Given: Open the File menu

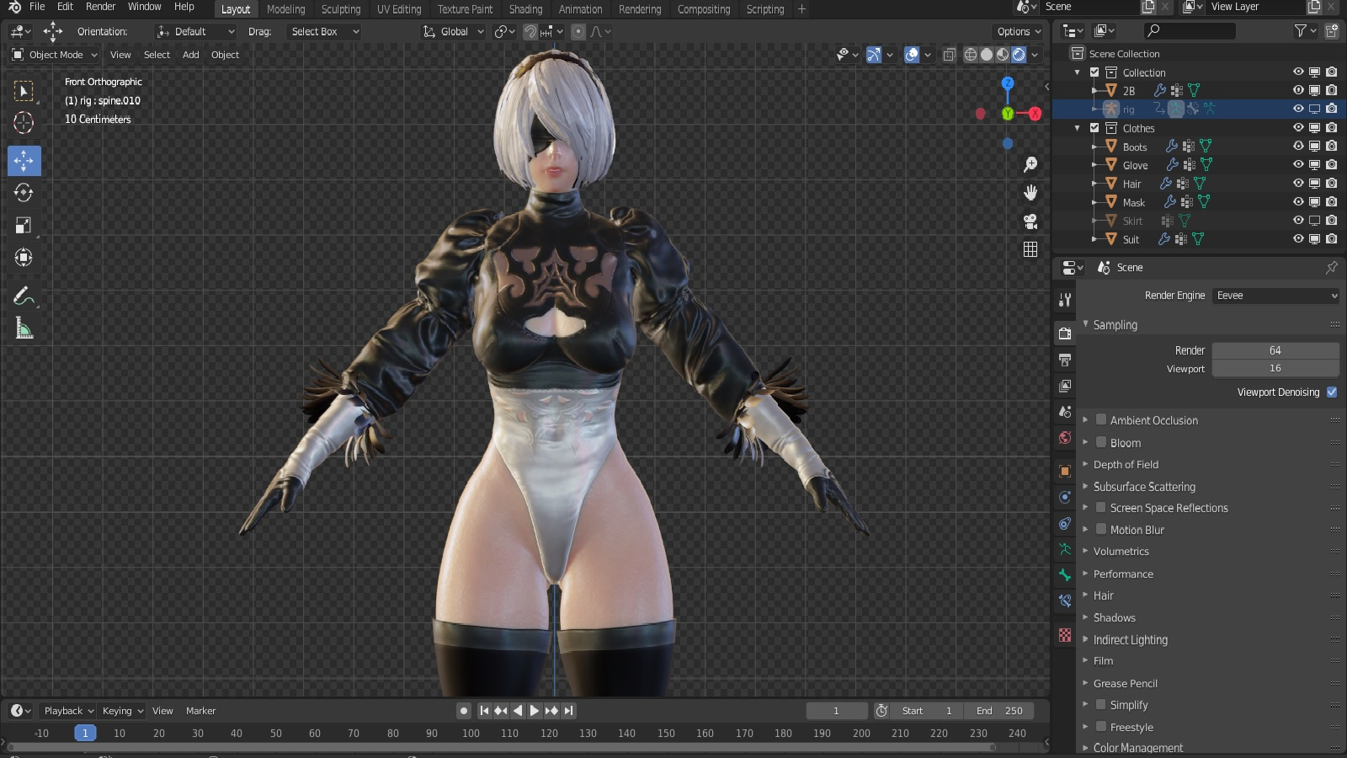Looking at the screenshot, I should click(x=37, y=7).
